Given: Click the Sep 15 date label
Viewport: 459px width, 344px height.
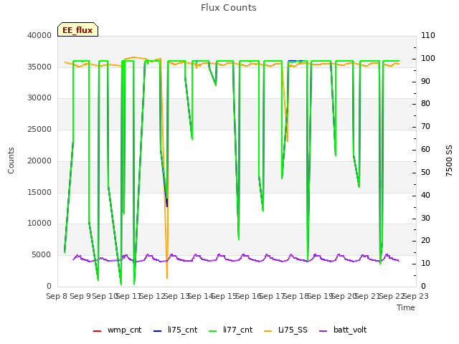Looking at the screenshot, I should [224, 296].
